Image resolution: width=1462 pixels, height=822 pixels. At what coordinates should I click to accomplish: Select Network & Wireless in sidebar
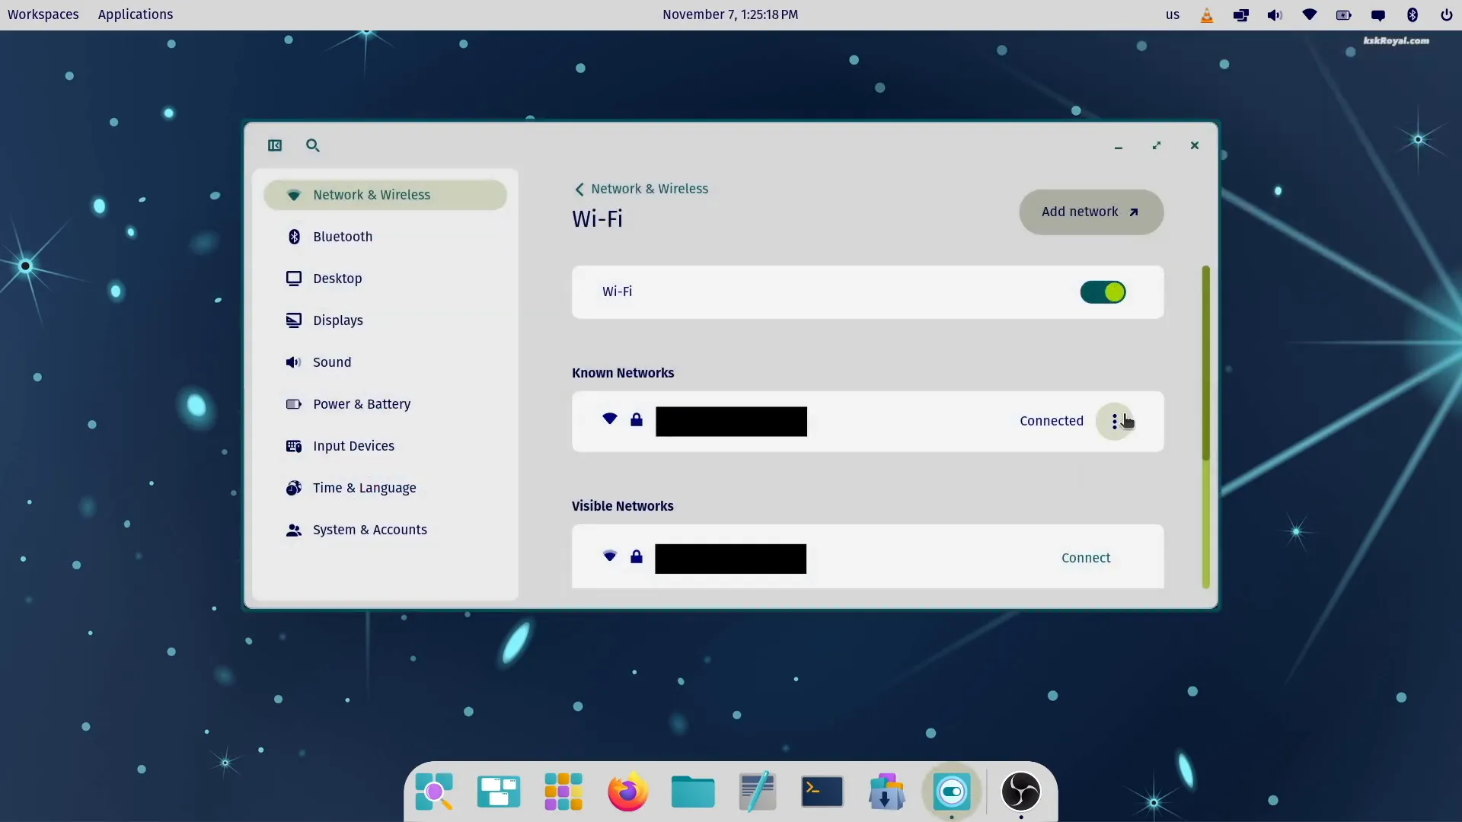click(385, 195)
